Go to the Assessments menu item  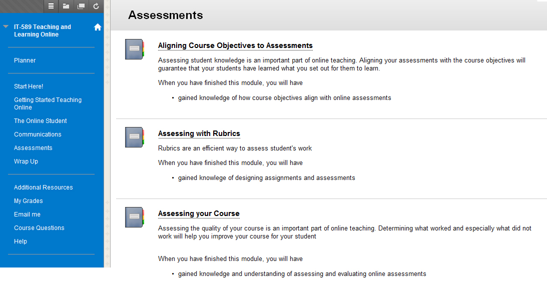(x=33, y=147)
